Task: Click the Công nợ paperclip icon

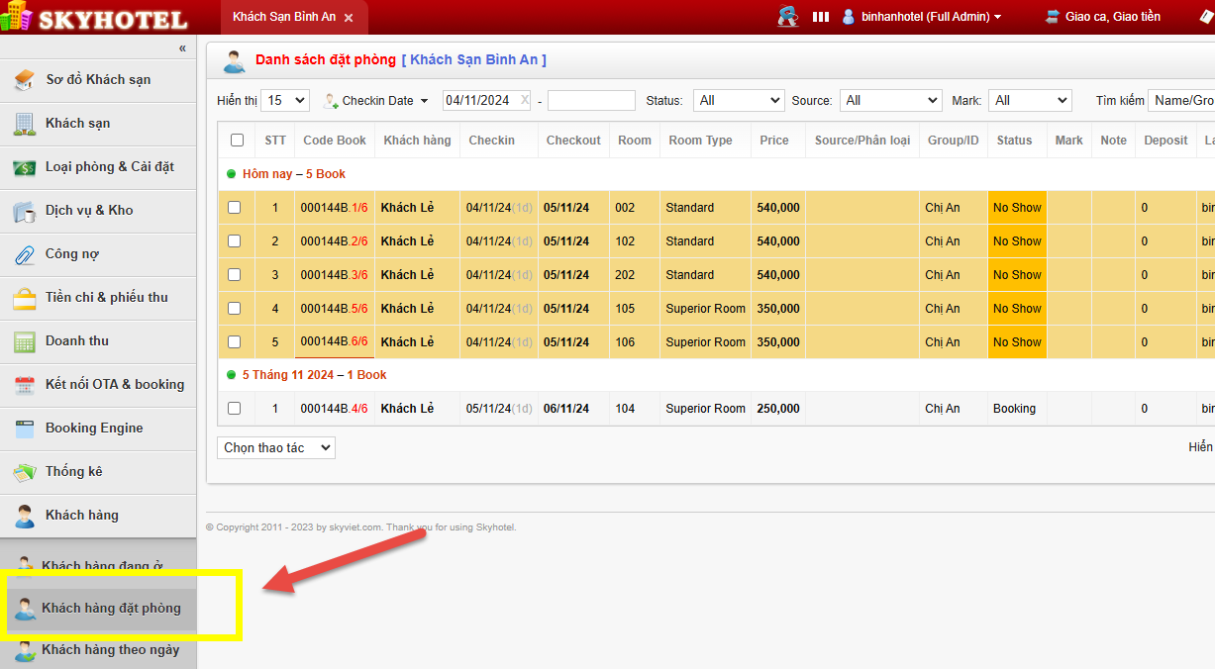Action: [x=25, y=254]
